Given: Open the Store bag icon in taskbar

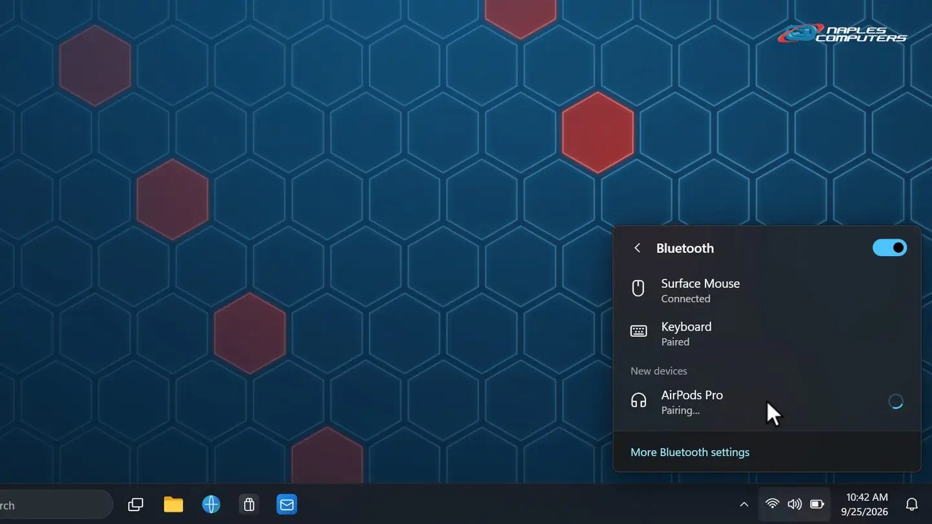Looking at the screenshot, I should [249, 505].
